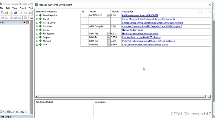
Task: Click the green diamond icon beside CMSIS Driver
Action: [40, 23]
